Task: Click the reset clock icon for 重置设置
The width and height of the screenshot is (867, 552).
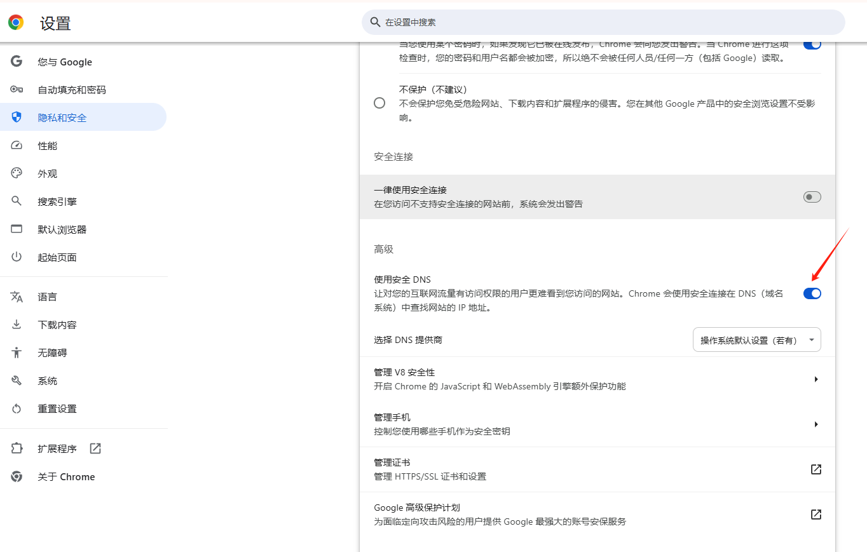Action: pos(17,408)
